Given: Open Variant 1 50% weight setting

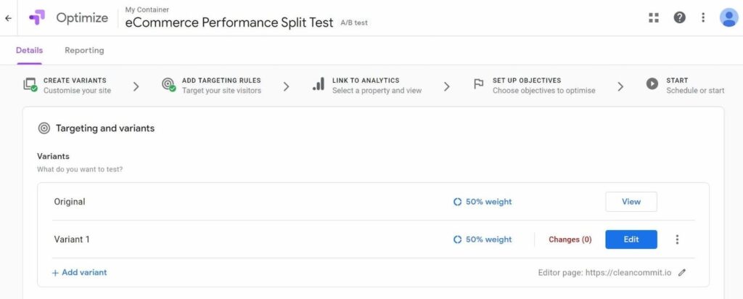Looking at the screenshot, I should 483,239.
